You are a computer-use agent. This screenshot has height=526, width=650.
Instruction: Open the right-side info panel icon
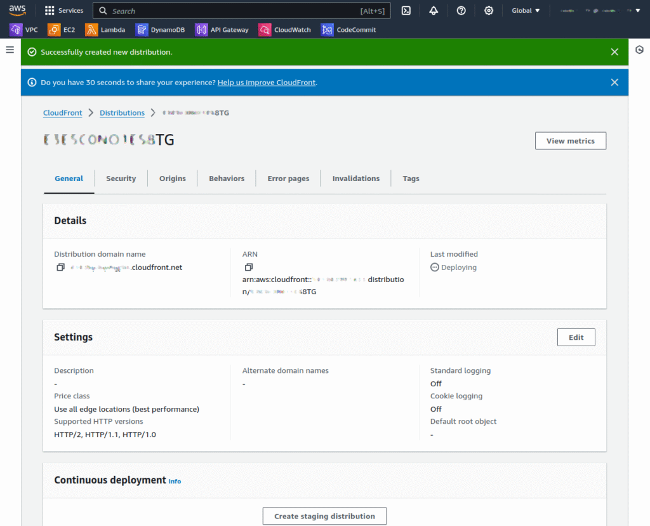639,50
